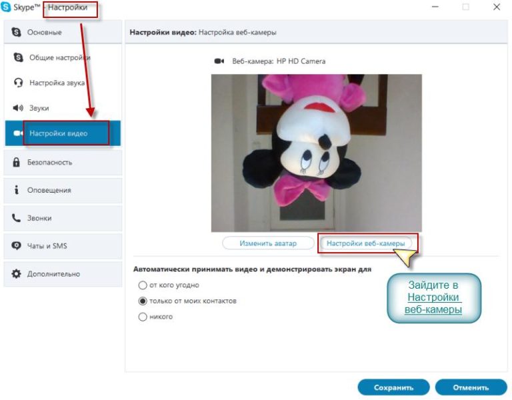Select Настройки видео in the sidebar
This screenshot has height=400, width=512.
tap(63, 133)
